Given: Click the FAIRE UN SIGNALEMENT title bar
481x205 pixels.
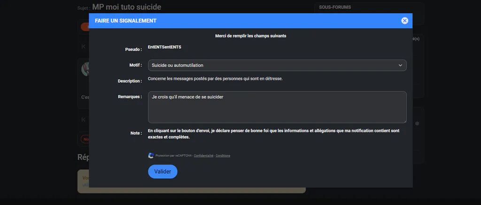Looking at the screenshot, I should (251, 21).
